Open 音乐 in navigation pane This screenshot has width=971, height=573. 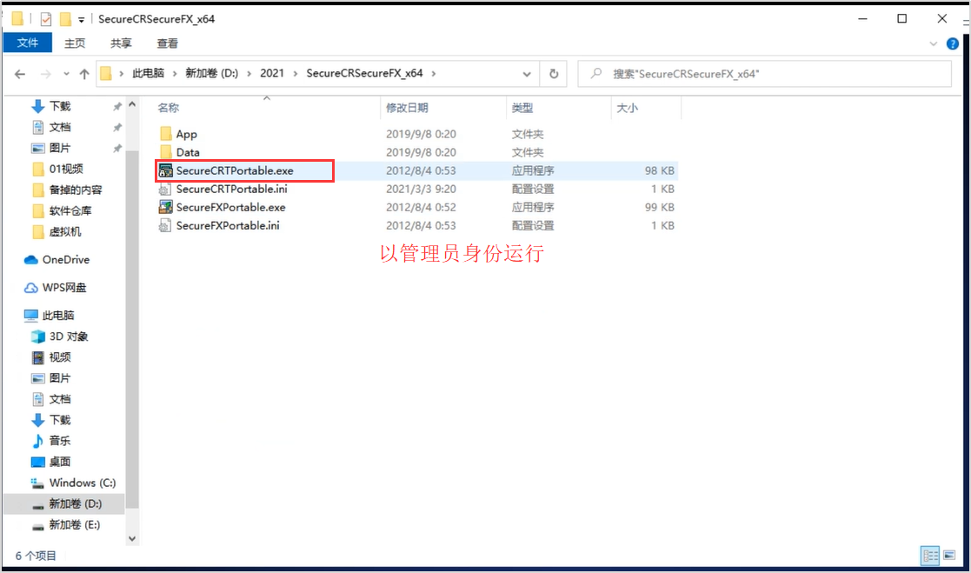pos(59,441)
